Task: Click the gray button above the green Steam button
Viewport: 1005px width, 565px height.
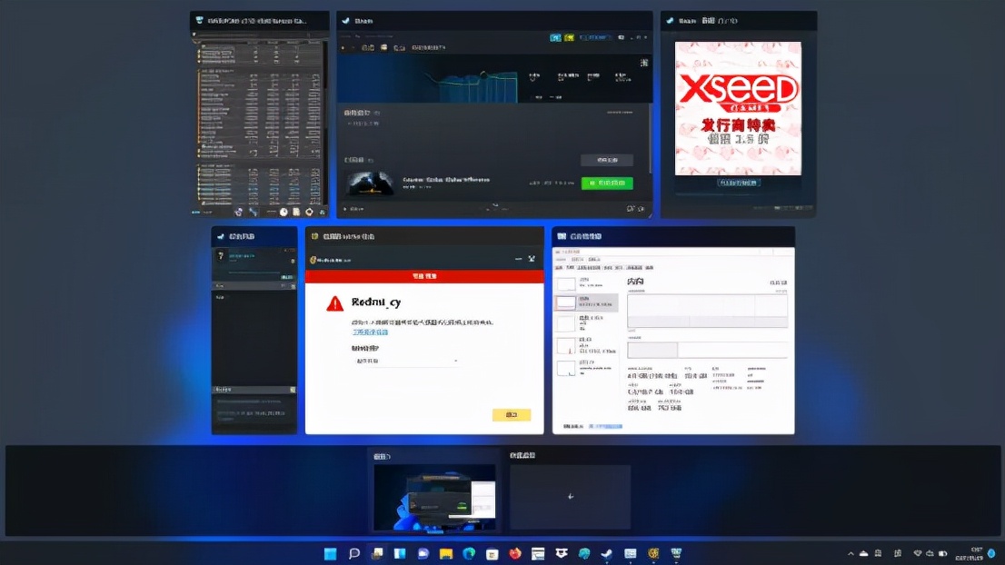Action: 607,160
